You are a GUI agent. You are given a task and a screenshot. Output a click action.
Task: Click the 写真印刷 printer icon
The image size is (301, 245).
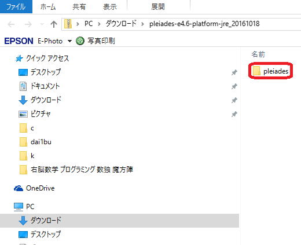80,41
